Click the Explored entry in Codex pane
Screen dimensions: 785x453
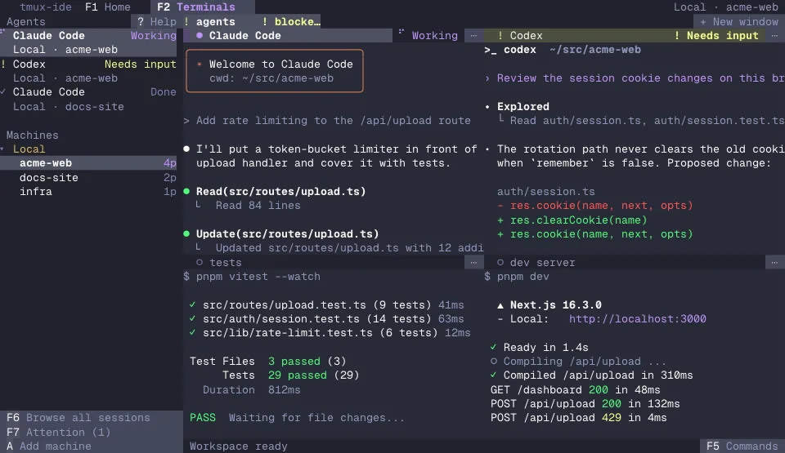click(x=523, y=106)
